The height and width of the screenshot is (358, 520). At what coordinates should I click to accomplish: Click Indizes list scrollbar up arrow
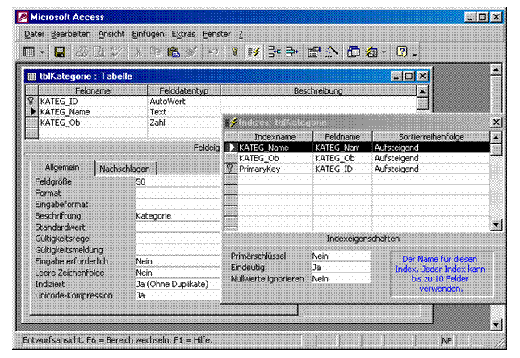pyautogui.click(x=496, y=137)
